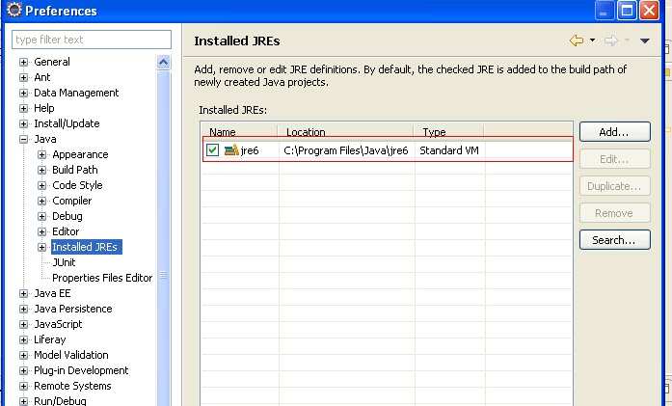This screenshot has width=672, height=406.
Task: Click the tree scrollbar up arrow
Action: 163,63
